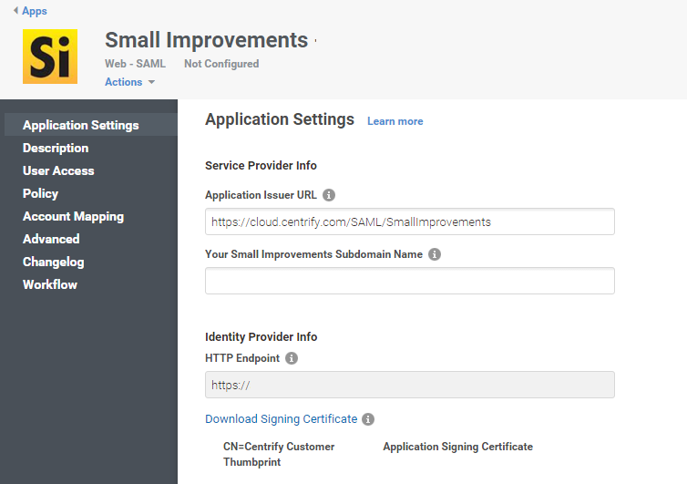Image resolution: width=687 pixels, height=484 pixels.
Task: Click the Download Signing Certificate info icon
Action: (x=368, y=419)
